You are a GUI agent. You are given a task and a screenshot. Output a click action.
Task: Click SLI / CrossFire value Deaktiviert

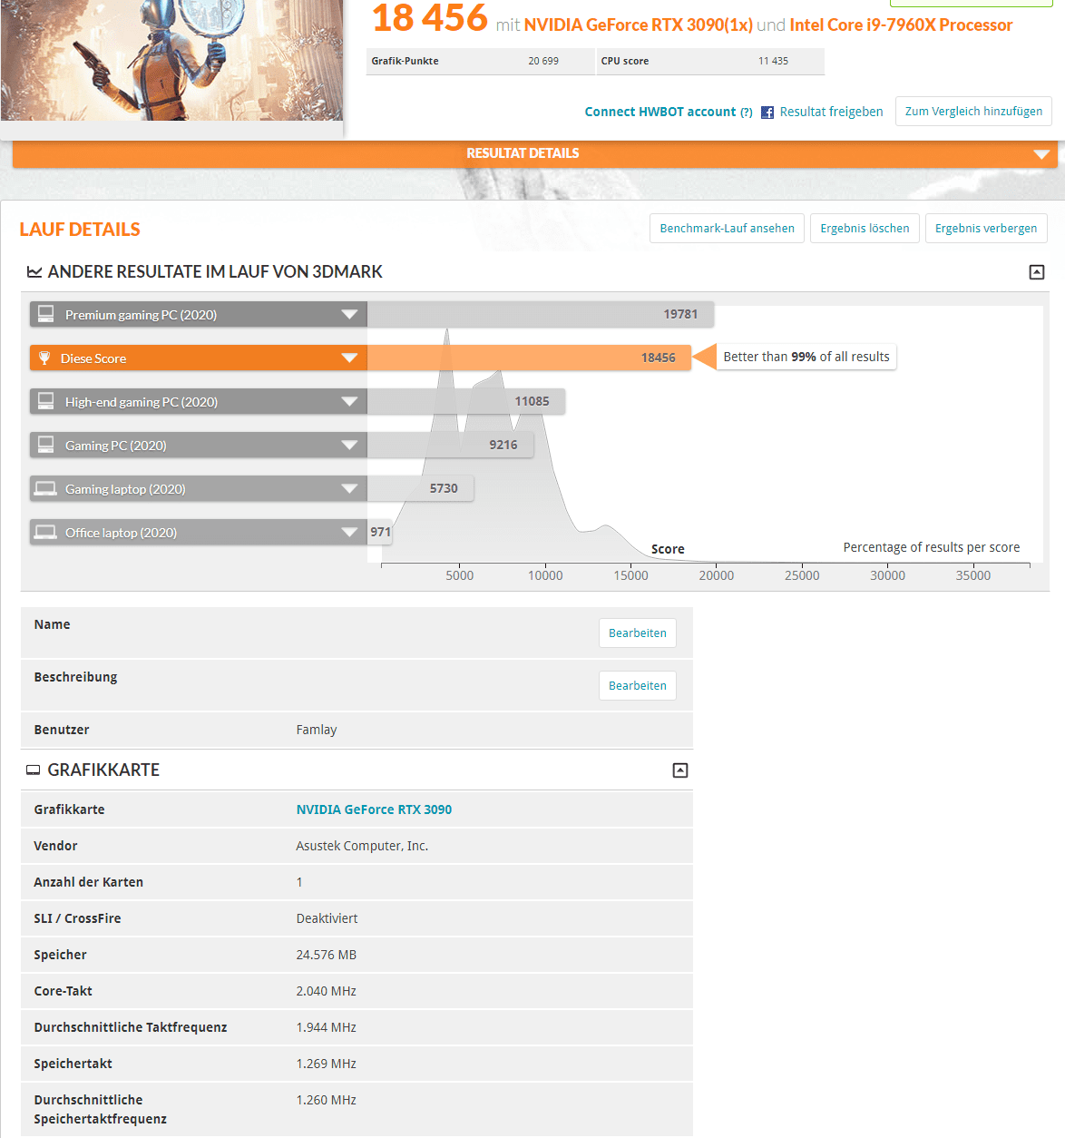327,918
